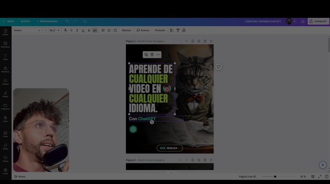The height and width of the screenshot is (184, 330).
Task: Increase the font size with the plus button
Action: click(59, 31)
